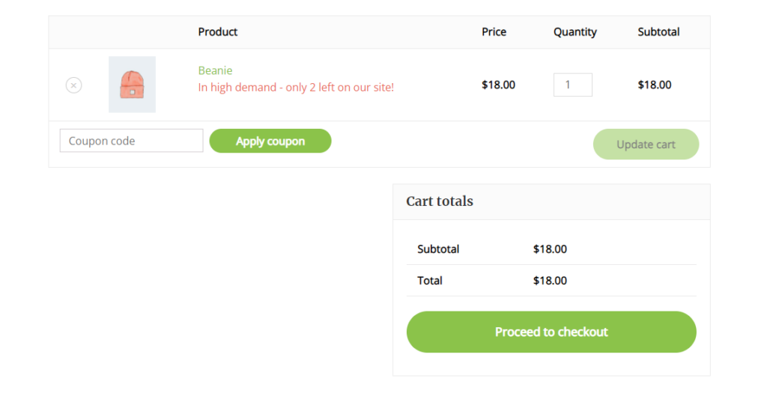Click the Price column header
Screen dimensions: 767x399
[494, 31]
